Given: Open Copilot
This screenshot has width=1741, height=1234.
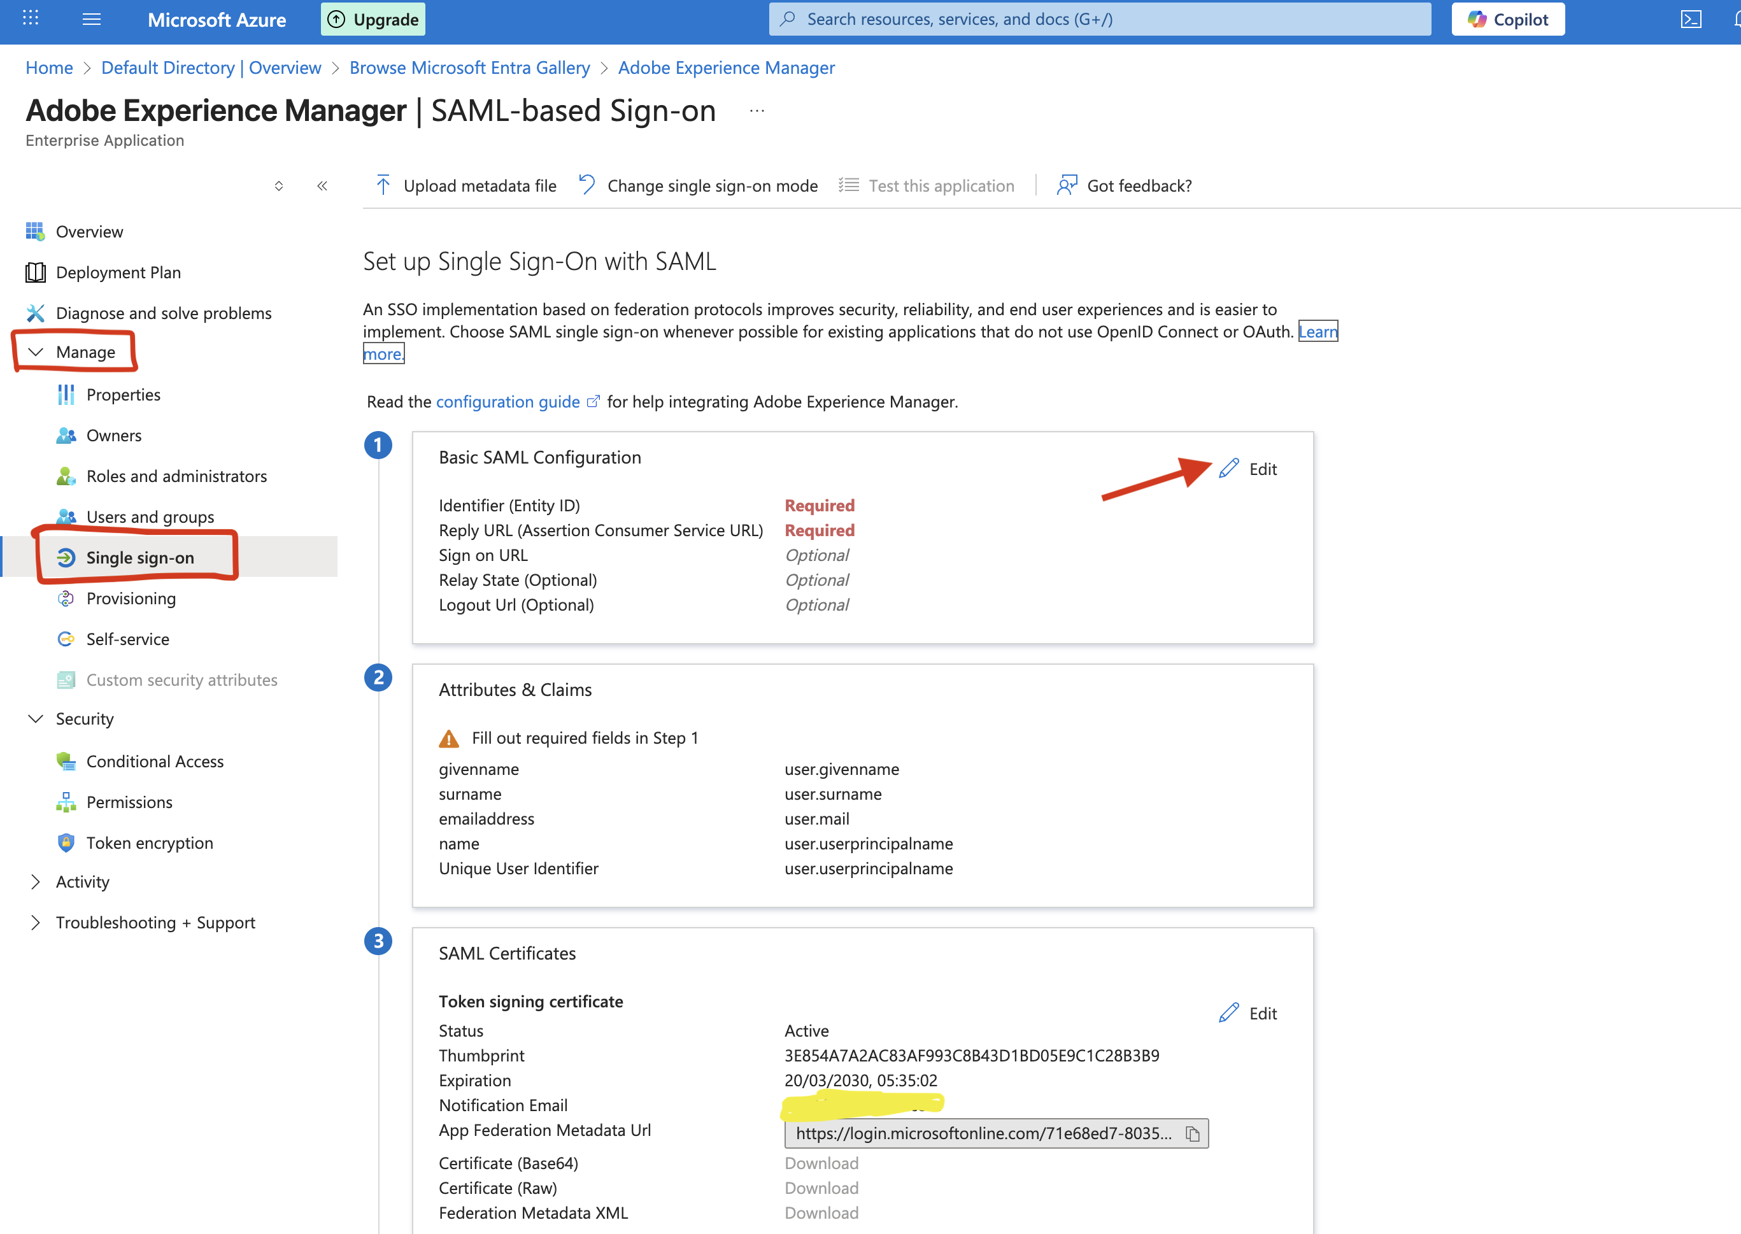Looking at the screenshot, I should [1508, 20].
